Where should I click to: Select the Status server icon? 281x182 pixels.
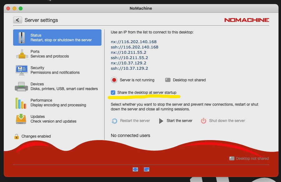tap(22, 38)
